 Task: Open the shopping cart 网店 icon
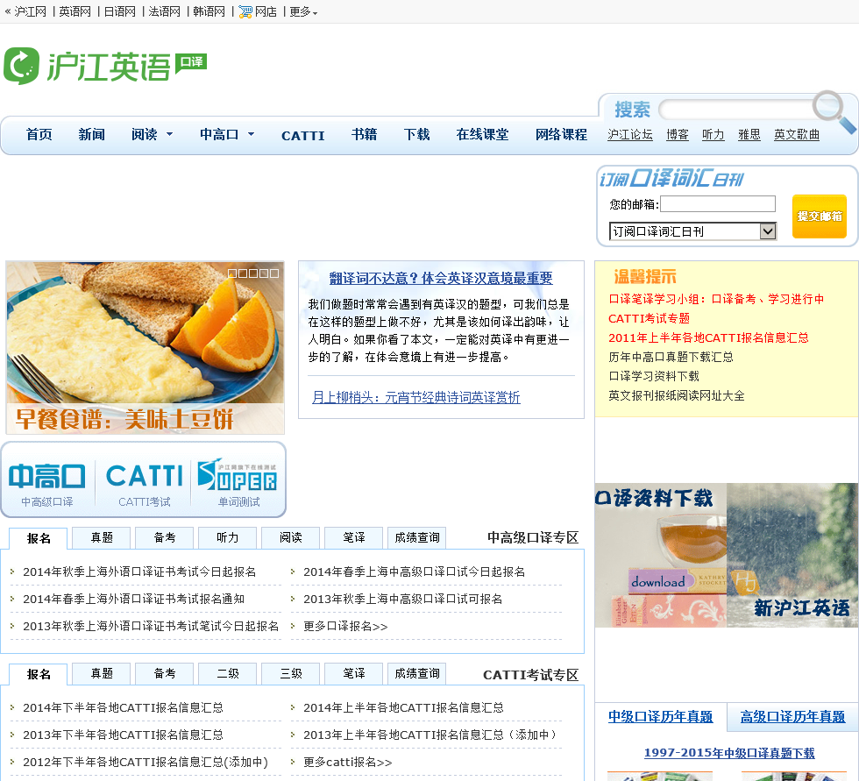(245, 11)
